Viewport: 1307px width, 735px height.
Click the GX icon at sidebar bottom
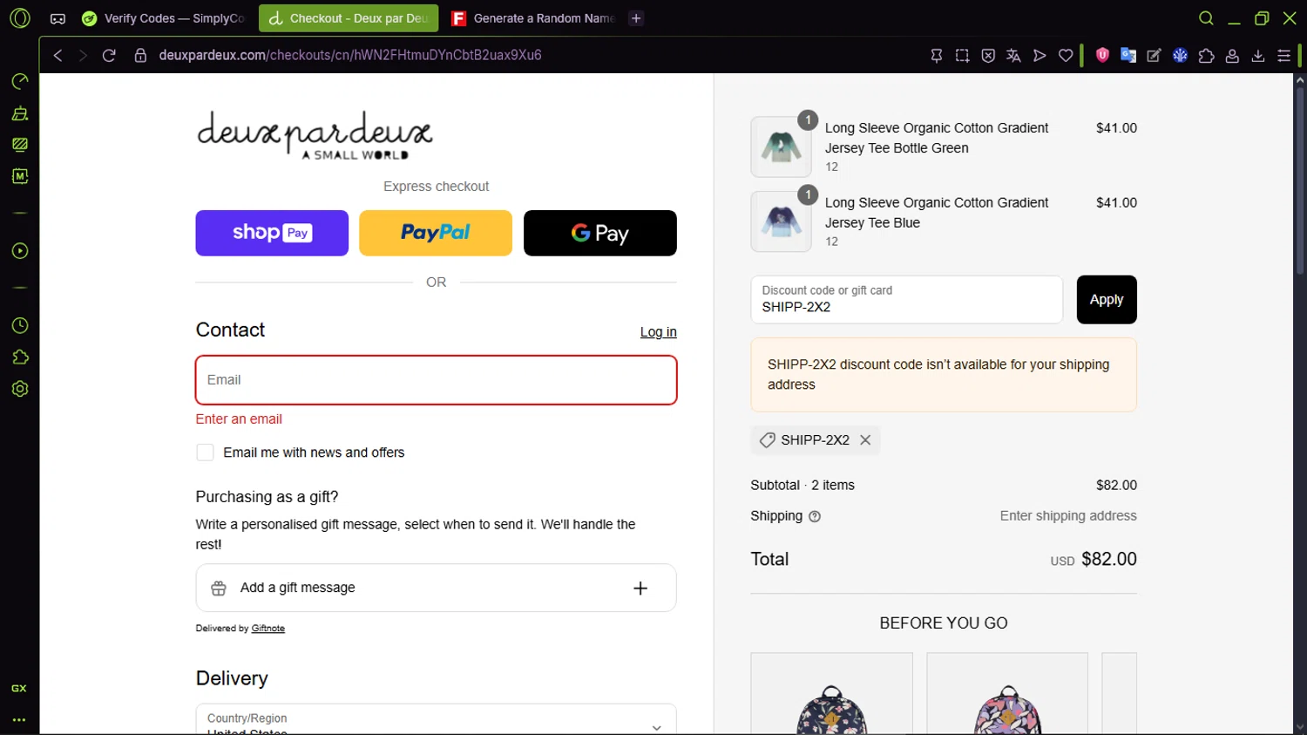[x=19, y=689]
